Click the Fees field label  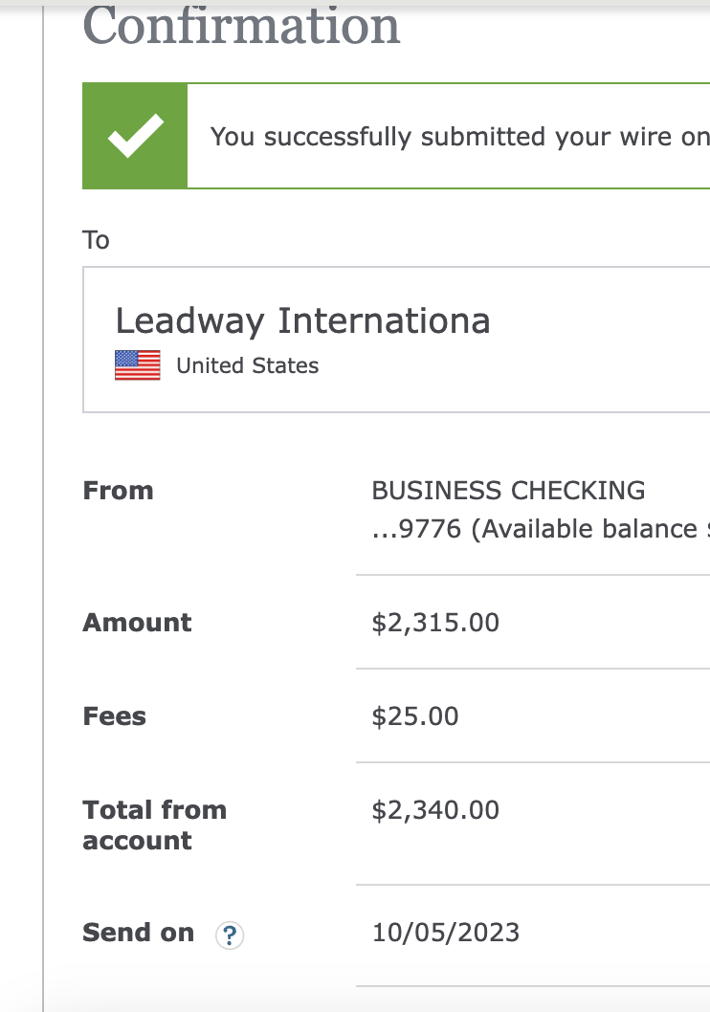pyautogui.click(x=115, y=716)
